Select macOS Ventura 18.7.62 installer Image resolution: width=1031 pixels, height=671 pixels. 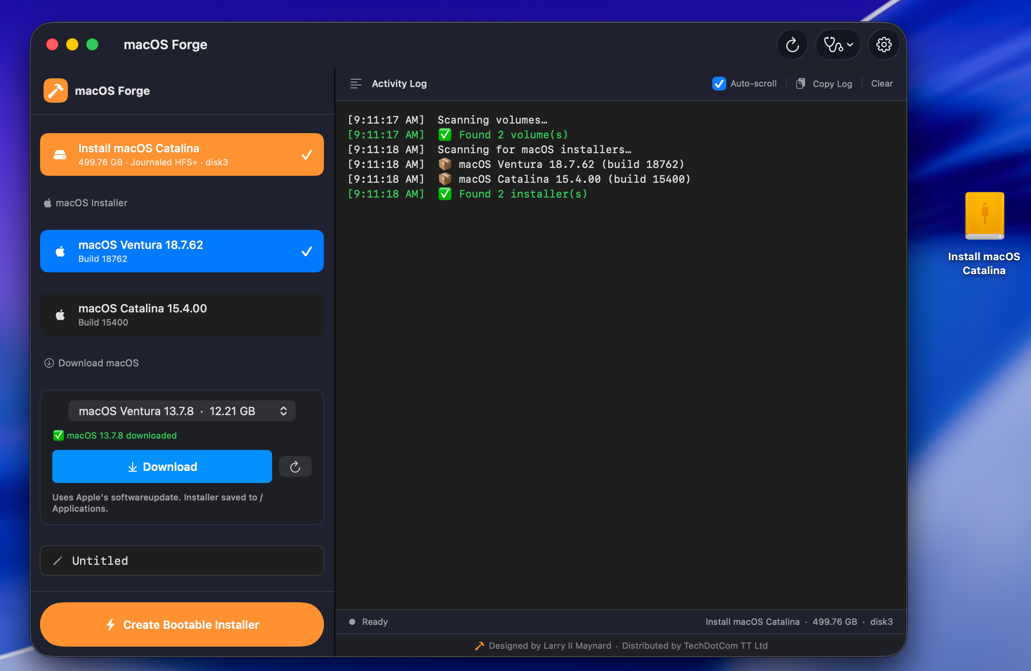coord(182,251)
